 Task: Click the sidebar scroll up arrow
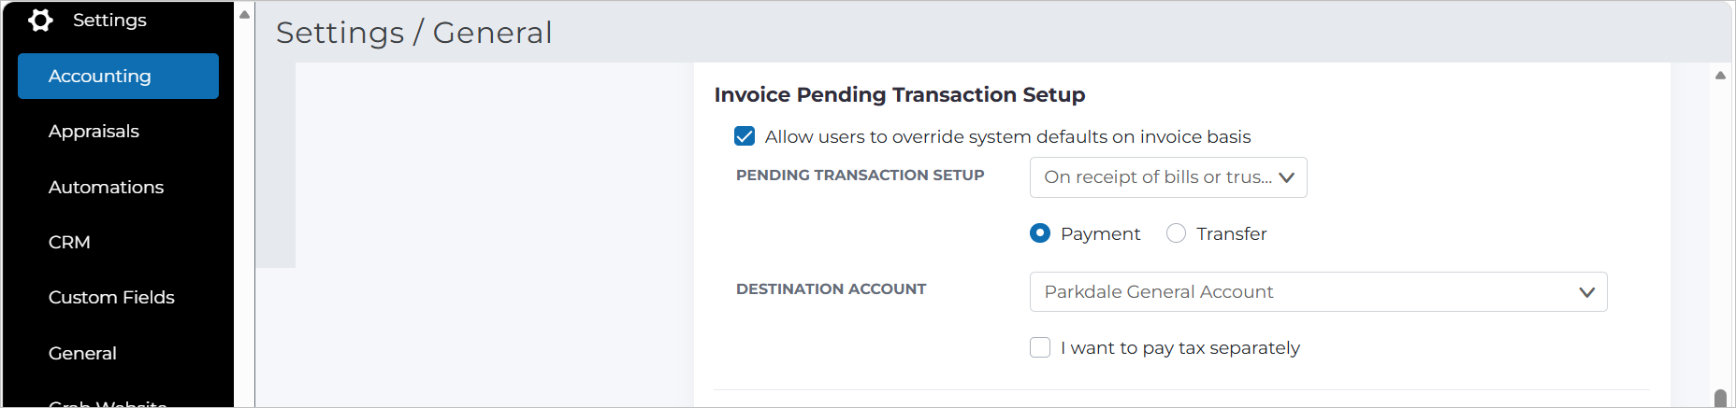click(244, 14)
